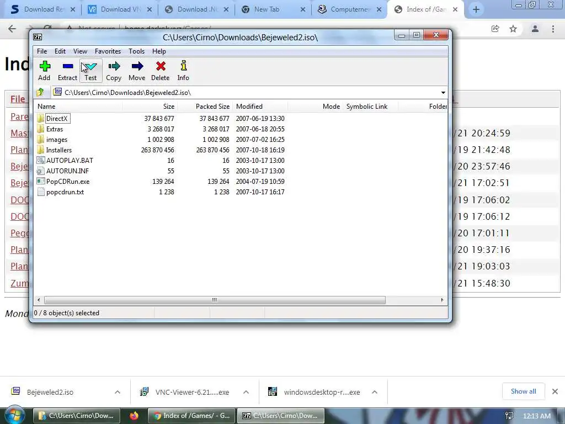Go up one folder level icon

click(x=40, y=92)
